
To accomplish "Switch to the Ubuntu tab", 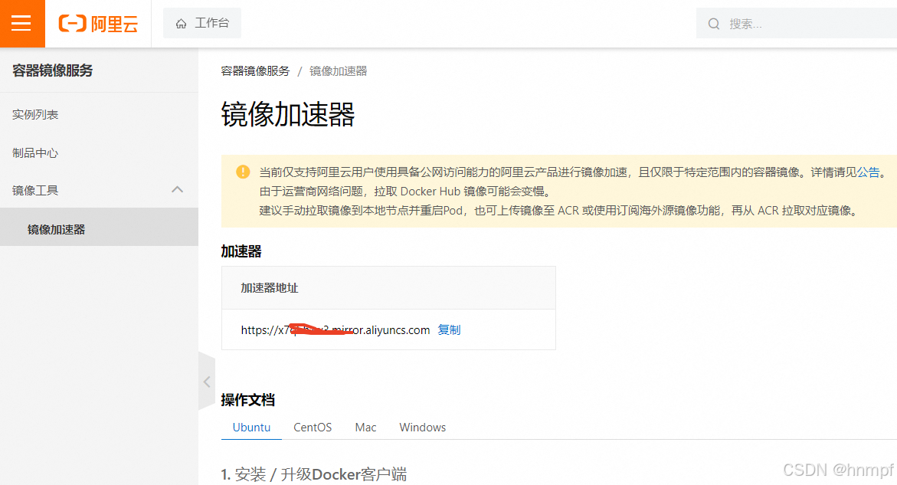I will [252, 428].
